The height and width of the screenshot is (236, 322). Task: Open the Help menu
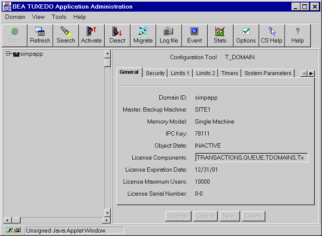click(x=79, y=17)
